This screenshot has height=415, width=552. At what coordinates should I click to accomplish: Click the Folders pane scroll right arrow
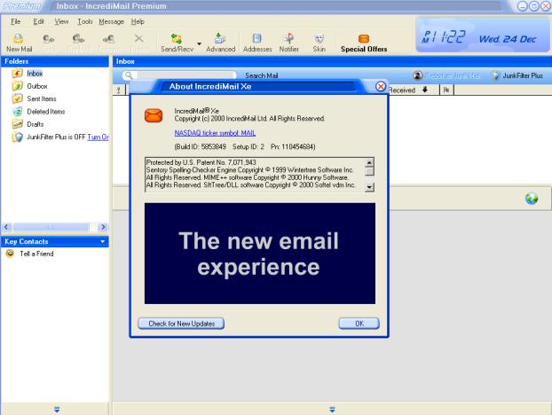[x=103, y=227]
